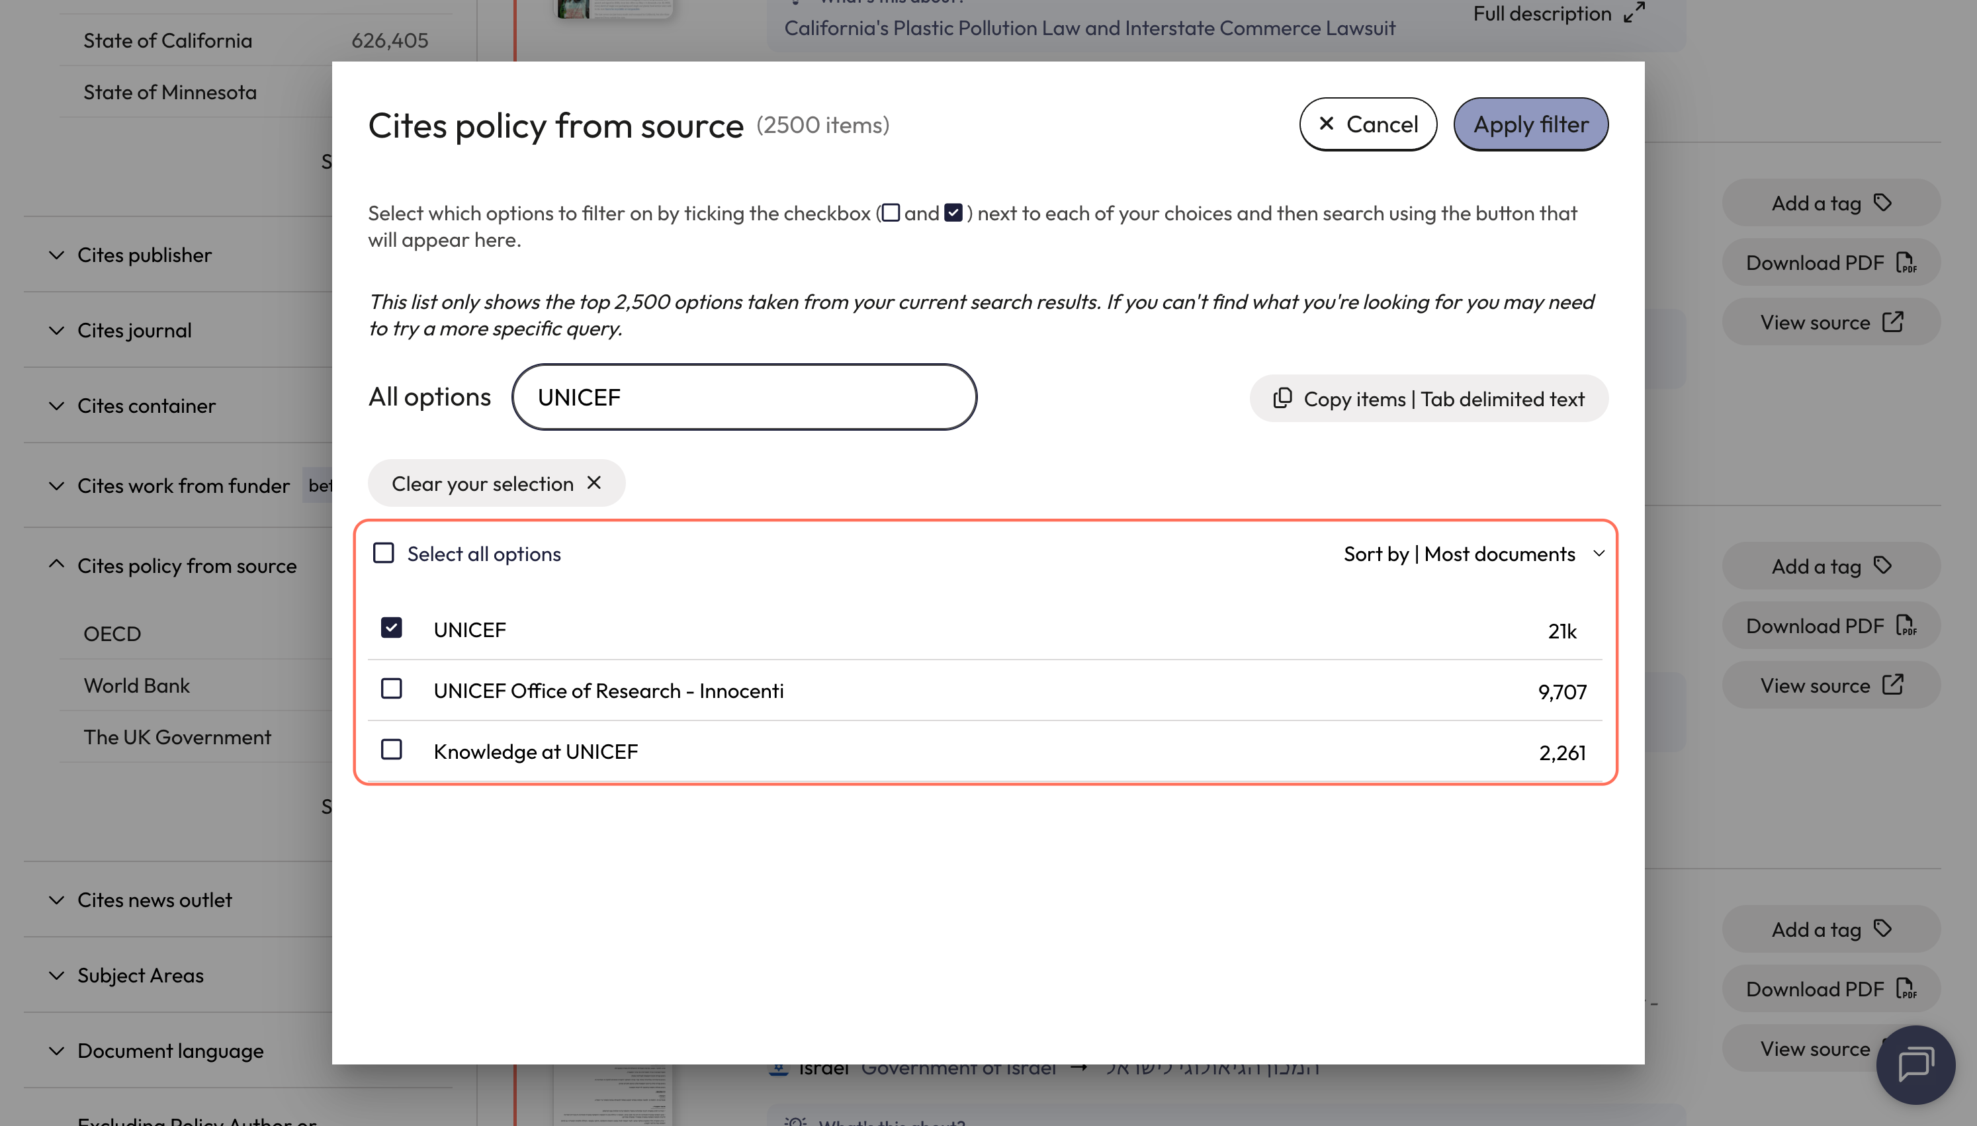Image resolution: width=1977 pixels, height=1126 pixels.
Task: Click the 9,707 document count
Action: click(x=1561, y=692)
